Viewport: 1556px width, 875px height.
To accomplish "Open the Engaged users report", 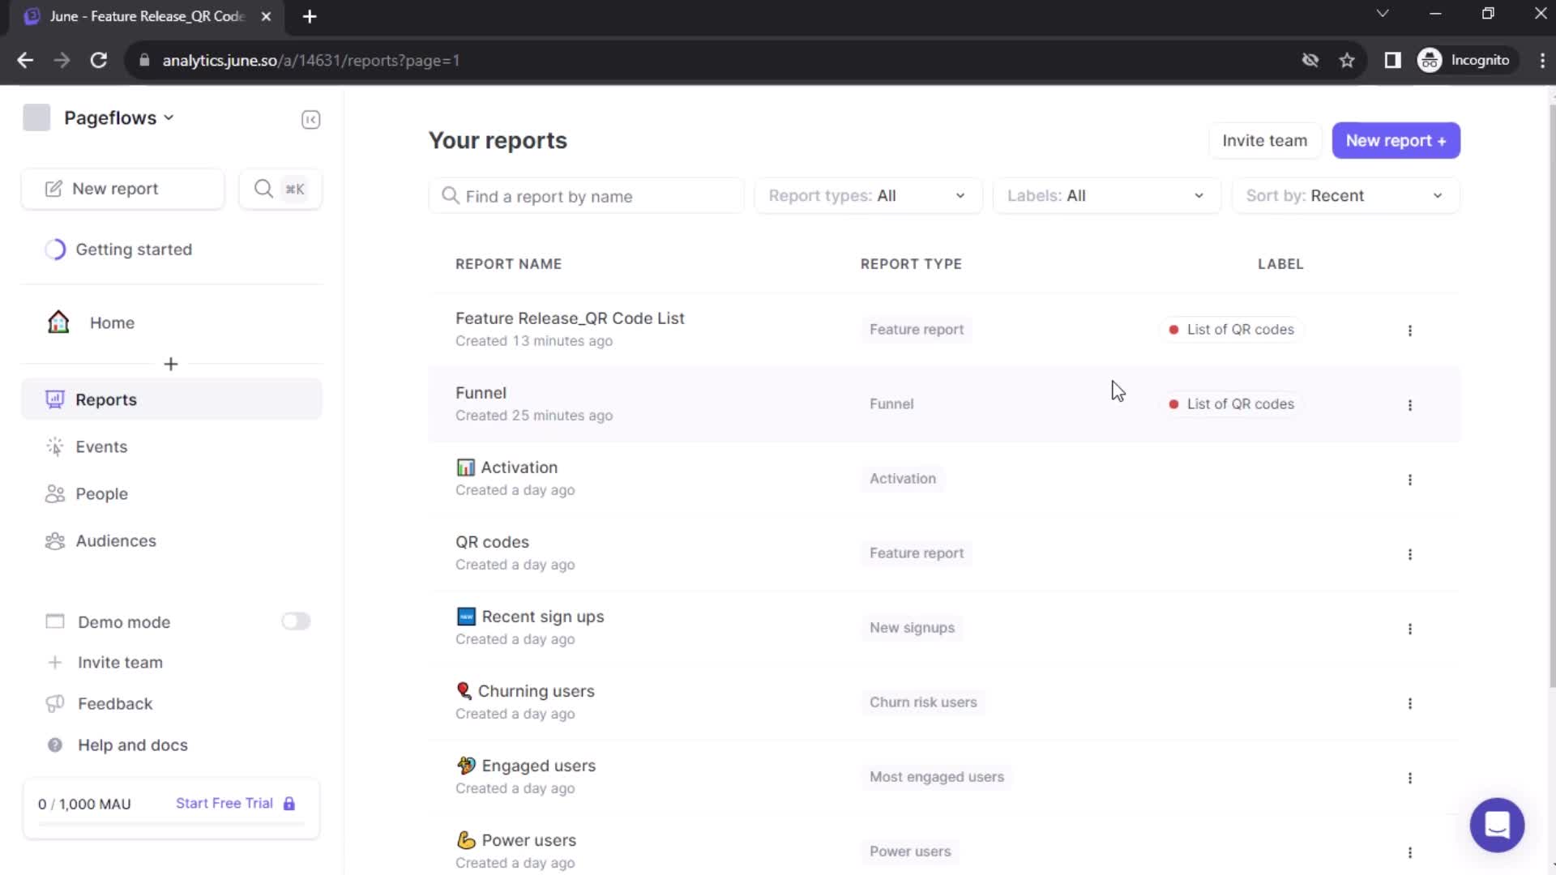I will pyautogui.click(x=538, y=766).
